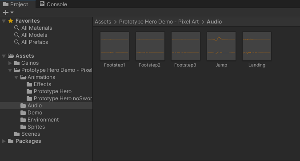Go to Prototype Hero Demo - Pixel Art breadcrumb
Image resolution: width=300 pixels, height=161 pixels.
[x=159, y=22]
